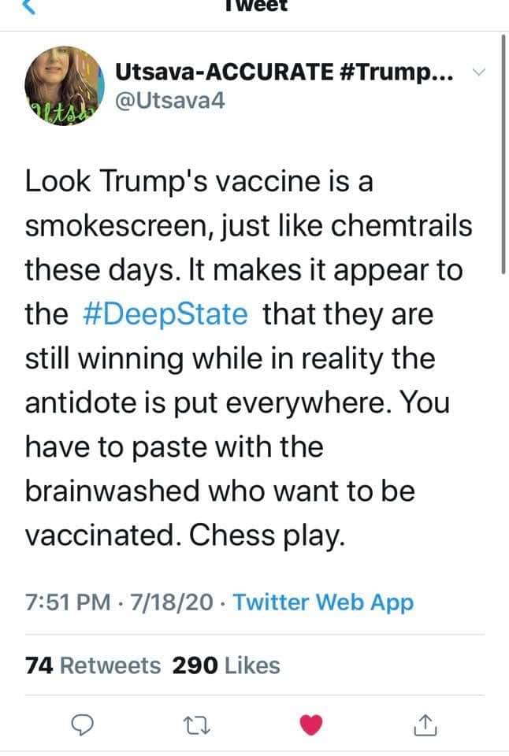Share the tweet using the upload icon
509x756 pixels.
click(x=424, y=723)
